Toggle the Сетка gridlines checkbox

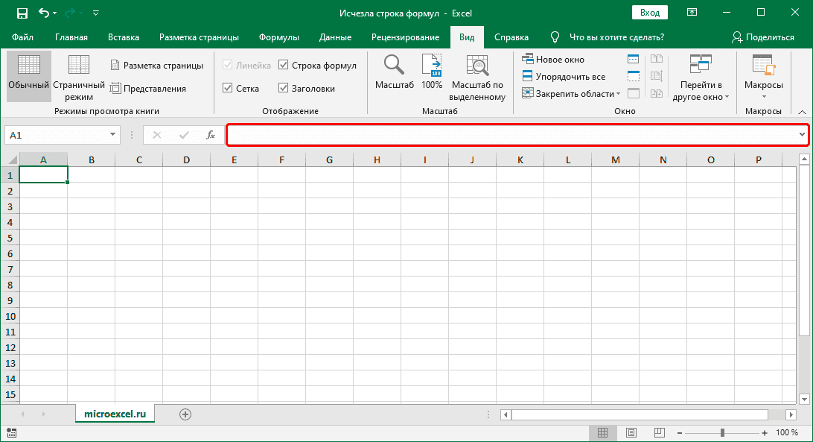[x=229, y=88]
